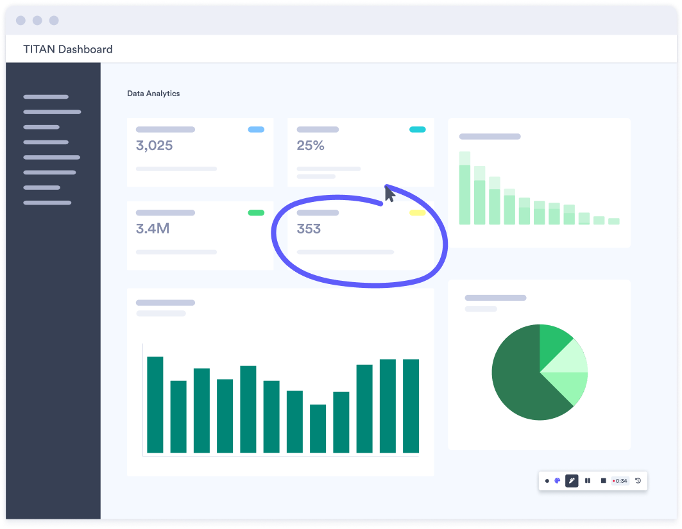Pause the screen recording
Screen dimensions: 682x529
coord(587,480)
